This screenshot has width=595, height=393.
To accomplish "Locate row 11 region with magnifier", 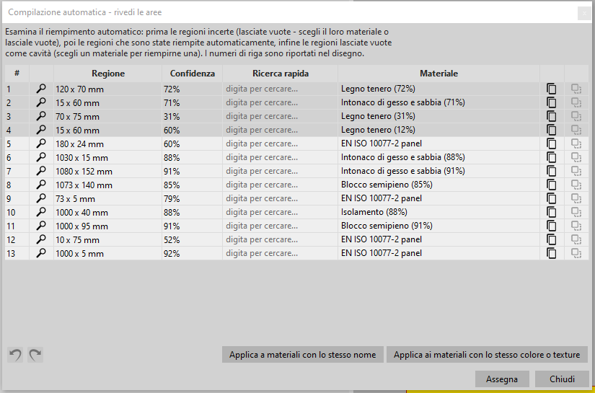I will point(41,225).
